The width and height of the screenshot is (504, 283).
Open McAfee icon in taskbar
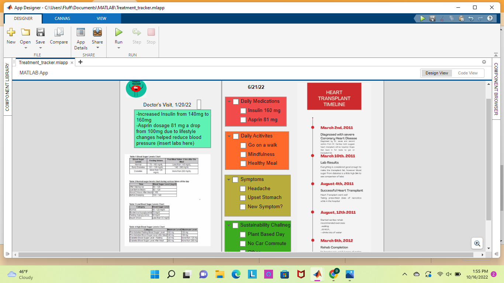[x=301, y=274]
